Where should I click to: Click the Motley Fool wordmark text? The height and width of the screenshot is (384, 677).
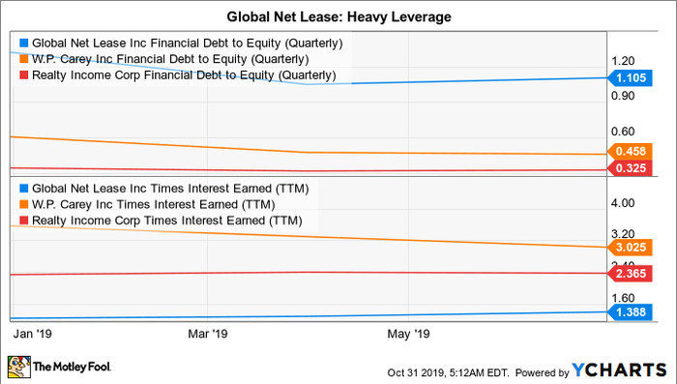73,368
